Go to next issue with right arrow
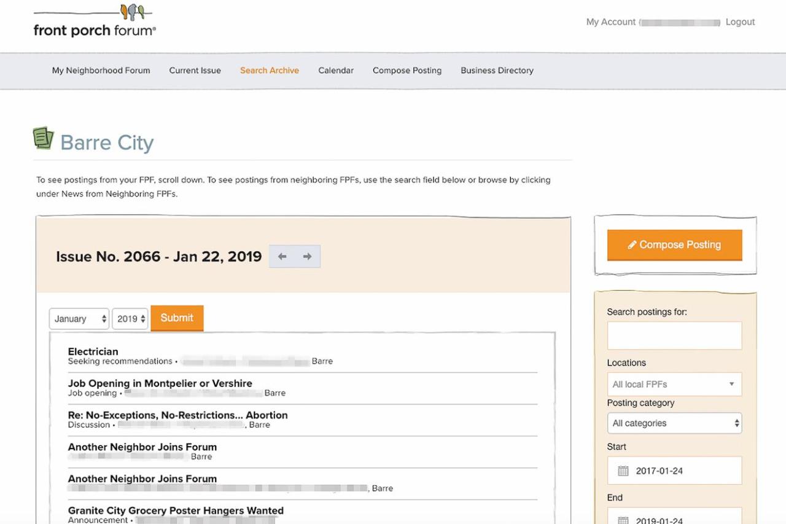The image size is (786, 524). click(307, 257)
